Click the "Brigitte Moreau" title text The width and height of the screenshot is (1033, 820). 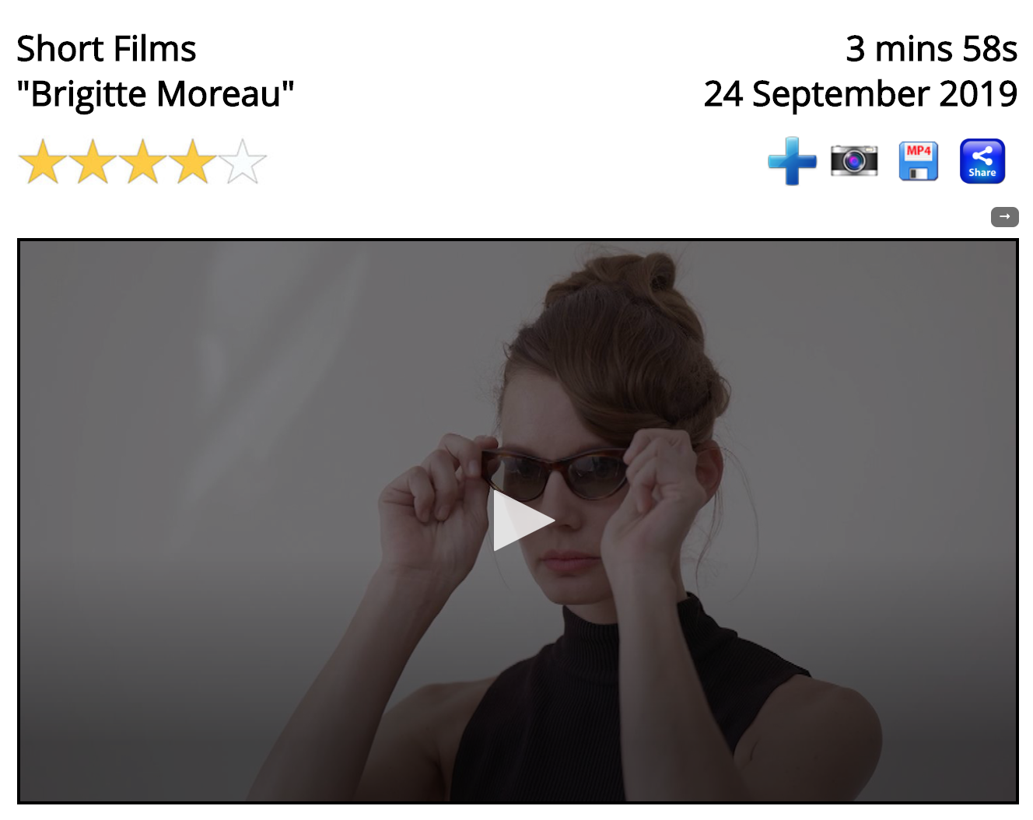point(156,94)
